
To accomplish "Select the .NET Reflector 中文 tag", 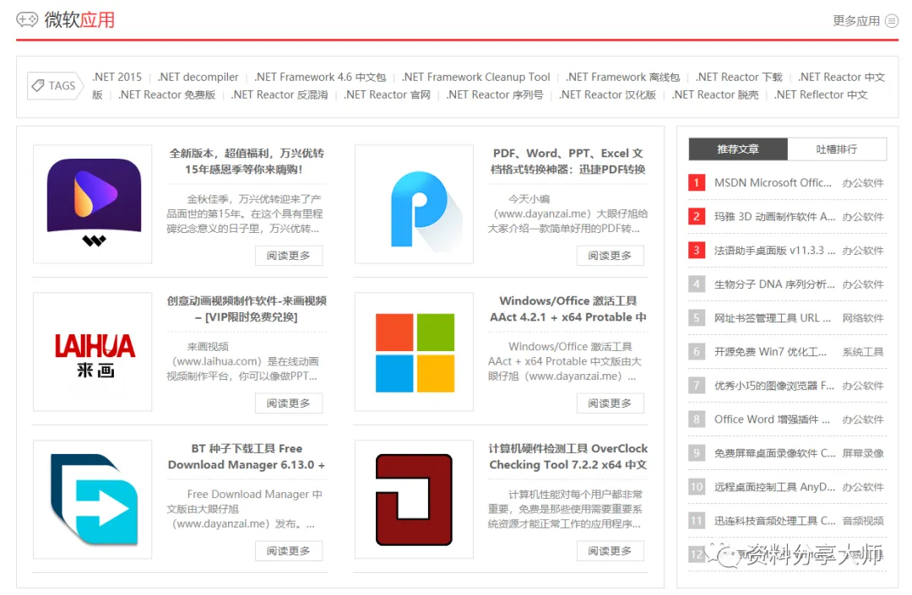I will pyautogui.click(x=821, y=95).
